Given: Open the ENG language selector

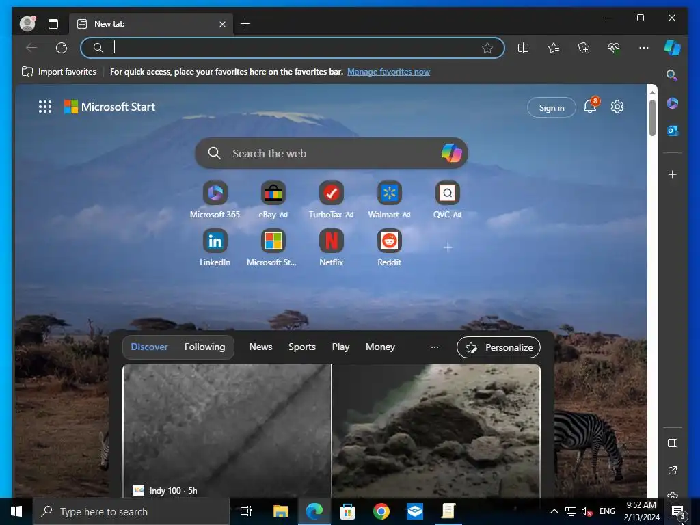Looking at the screenshot, I should (x=607, y=511).
